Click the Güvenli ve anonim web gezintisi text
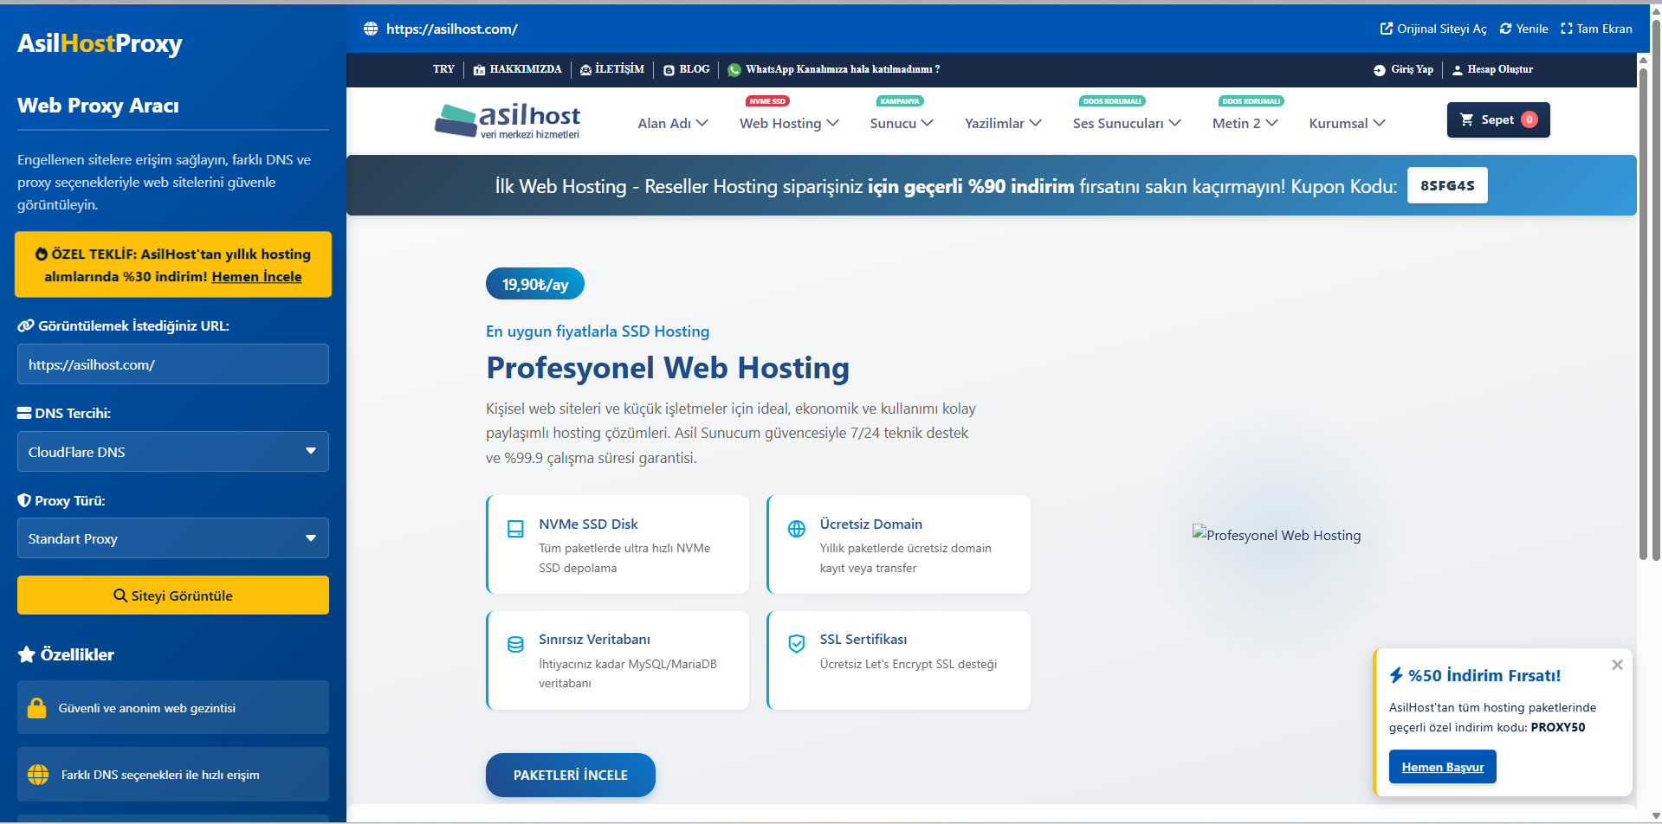Image resolution: width=1662 pixels, height=824 pixels. pyautogui.click(x=147, y=708)
